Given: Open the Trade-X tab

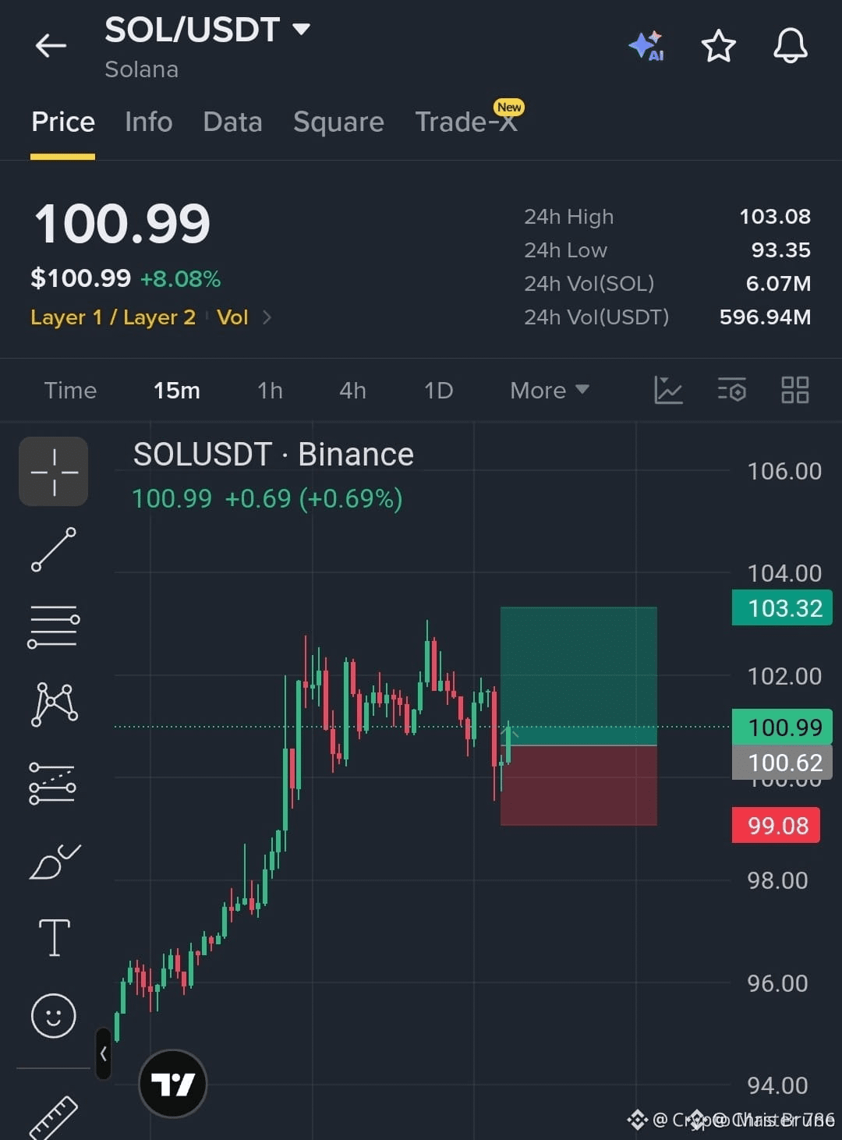Looking at the screenshot, I should pos(466,122).
